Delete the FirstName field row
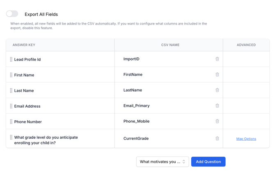The width and height of the screenshot is (275, 173). coord(217,74)
